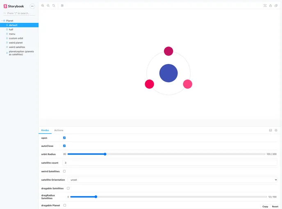Image resolution: width=282 pixels, height=209 pixels.
Task: Enable the dragable Satellites checkbox
Action: tap(68, 188)
